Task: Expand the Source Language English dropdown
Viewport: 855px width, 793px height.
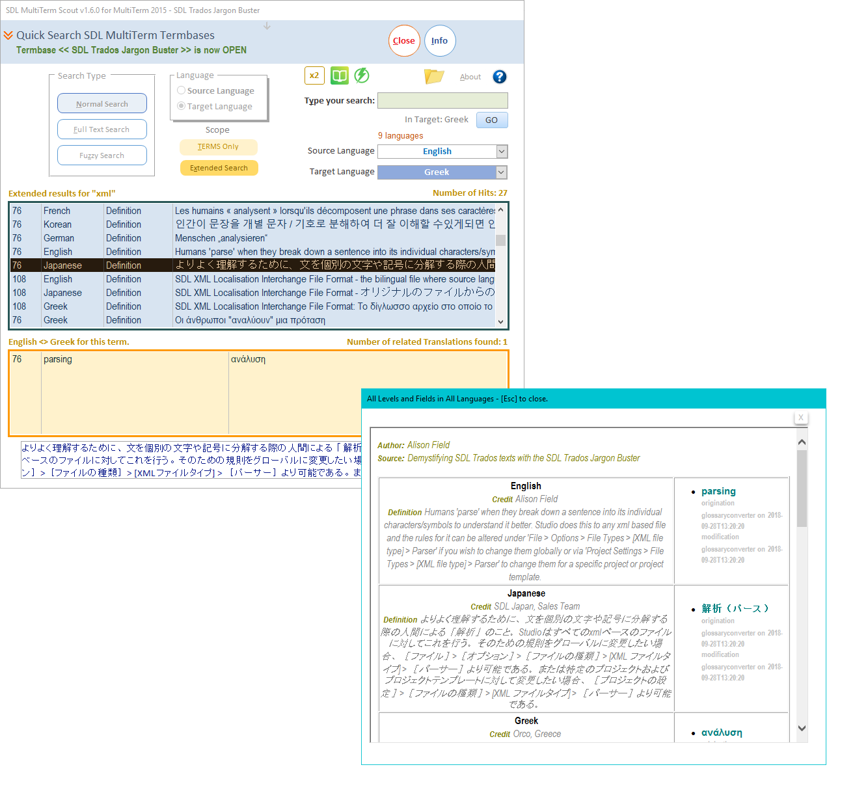Action: (x=502, y=152)
